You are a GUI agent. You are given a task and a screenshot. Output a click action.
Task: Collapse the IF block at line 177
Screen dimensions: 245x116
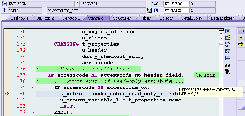[x=33, y=75]
